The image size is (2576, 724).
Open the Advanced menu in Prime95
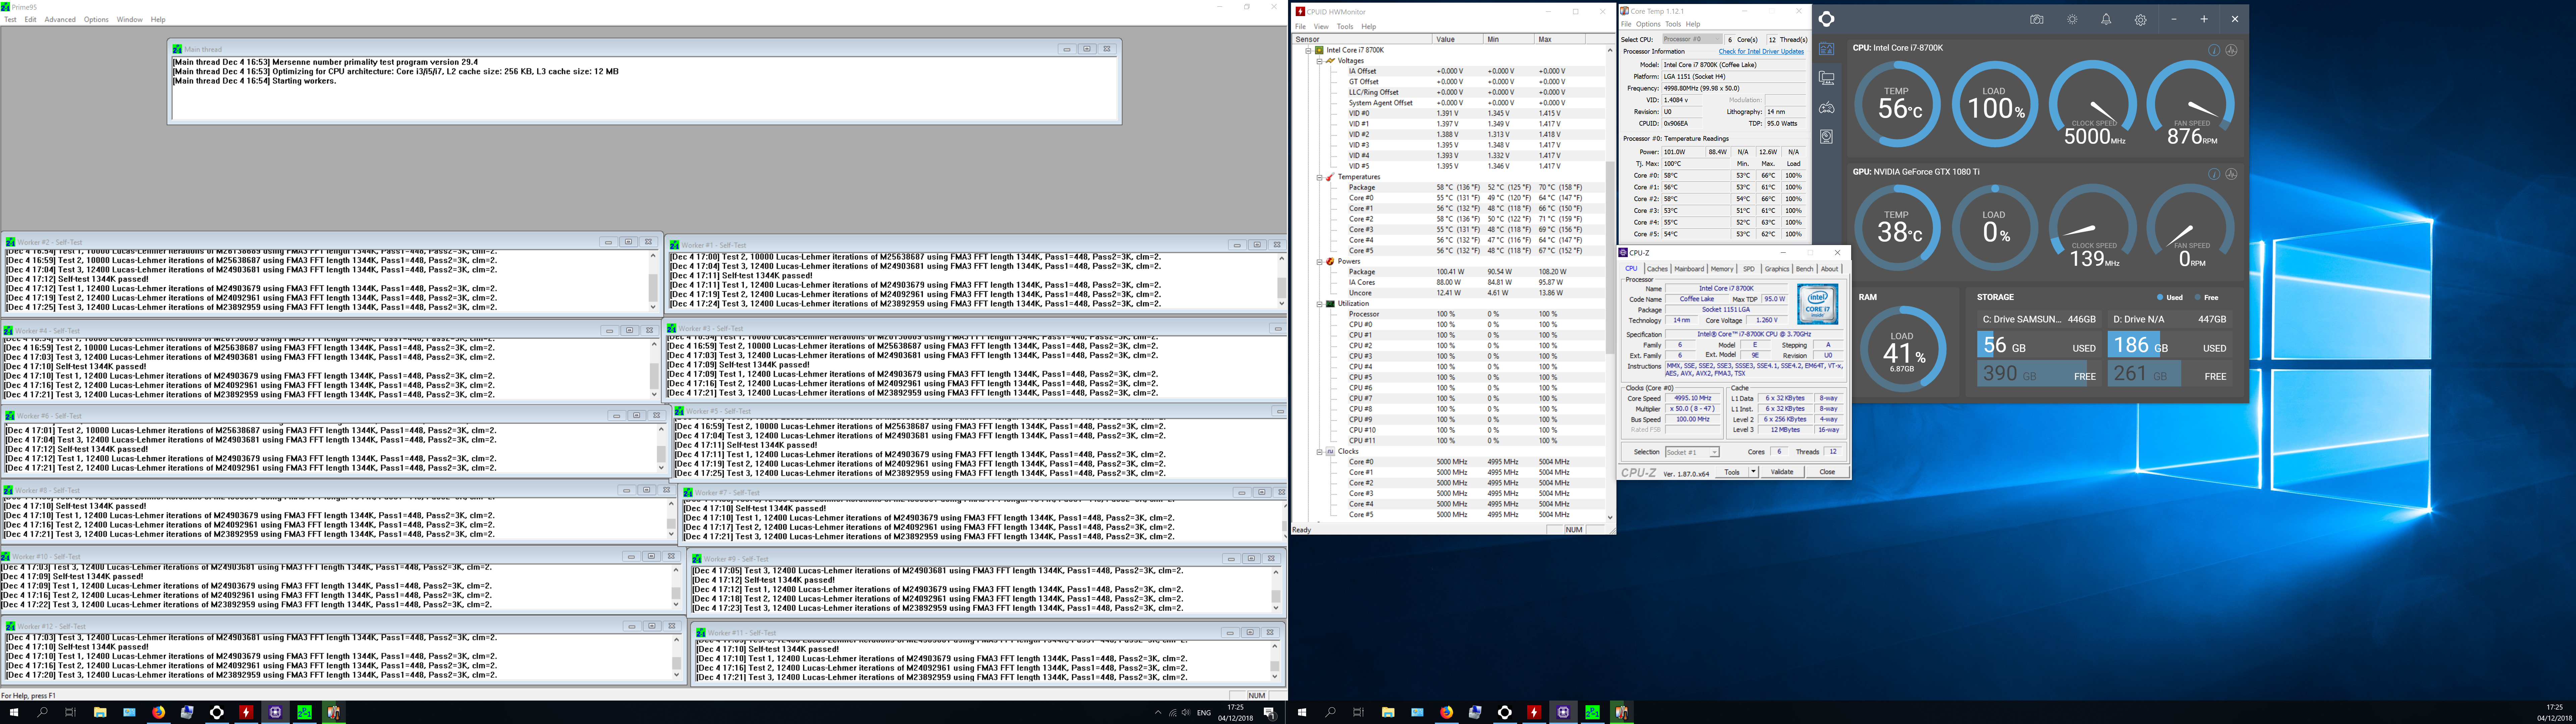pos(60,19)
